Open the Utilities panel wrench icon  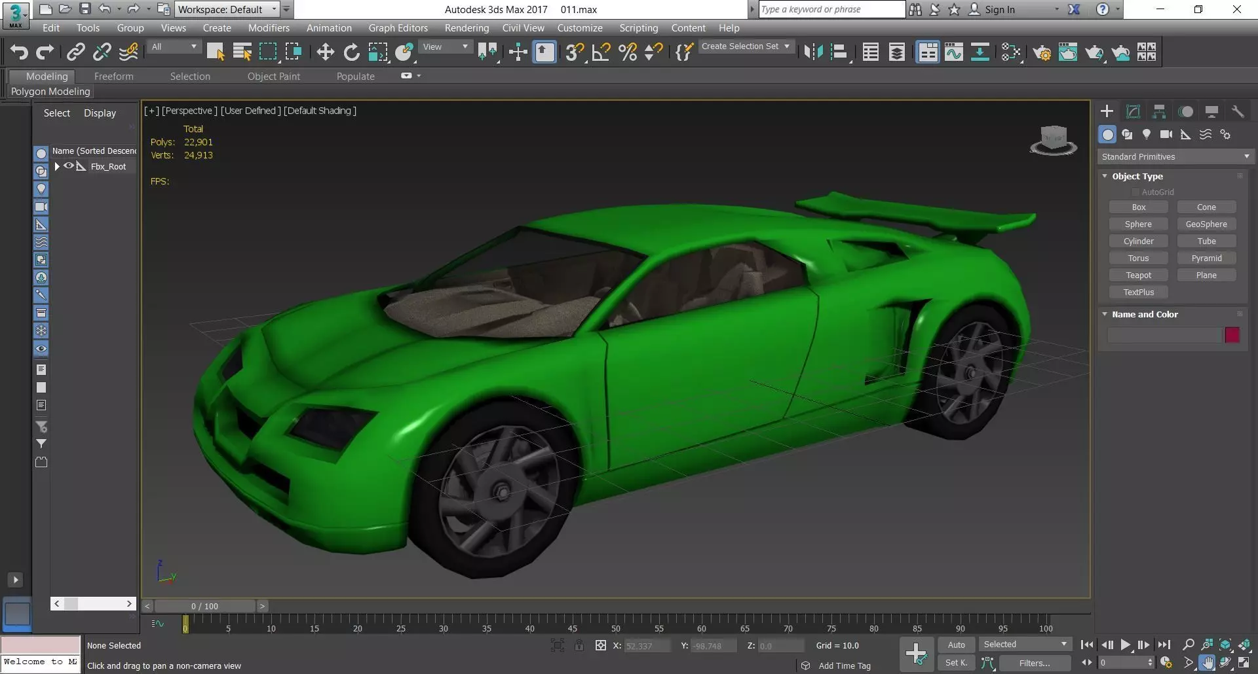pyautogui.click(x=1238, y=111)
